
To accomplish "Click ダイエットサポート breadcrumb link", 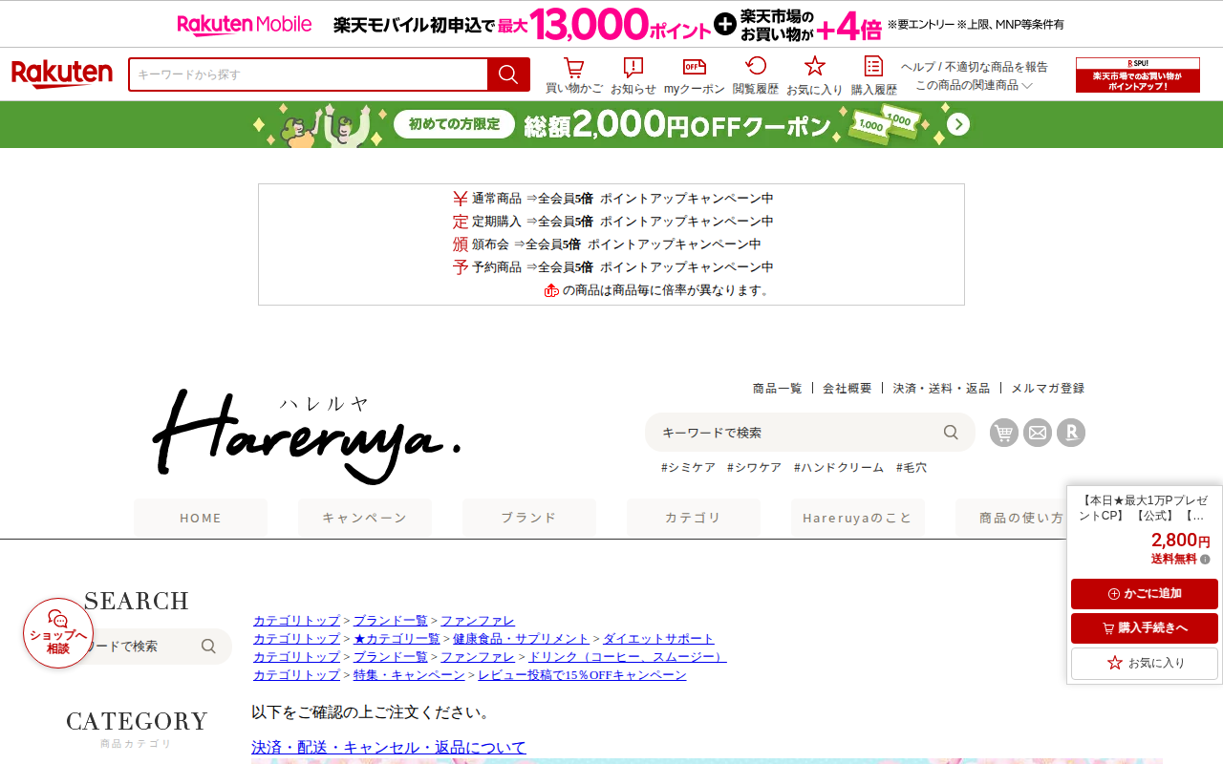I will [658, 639].
